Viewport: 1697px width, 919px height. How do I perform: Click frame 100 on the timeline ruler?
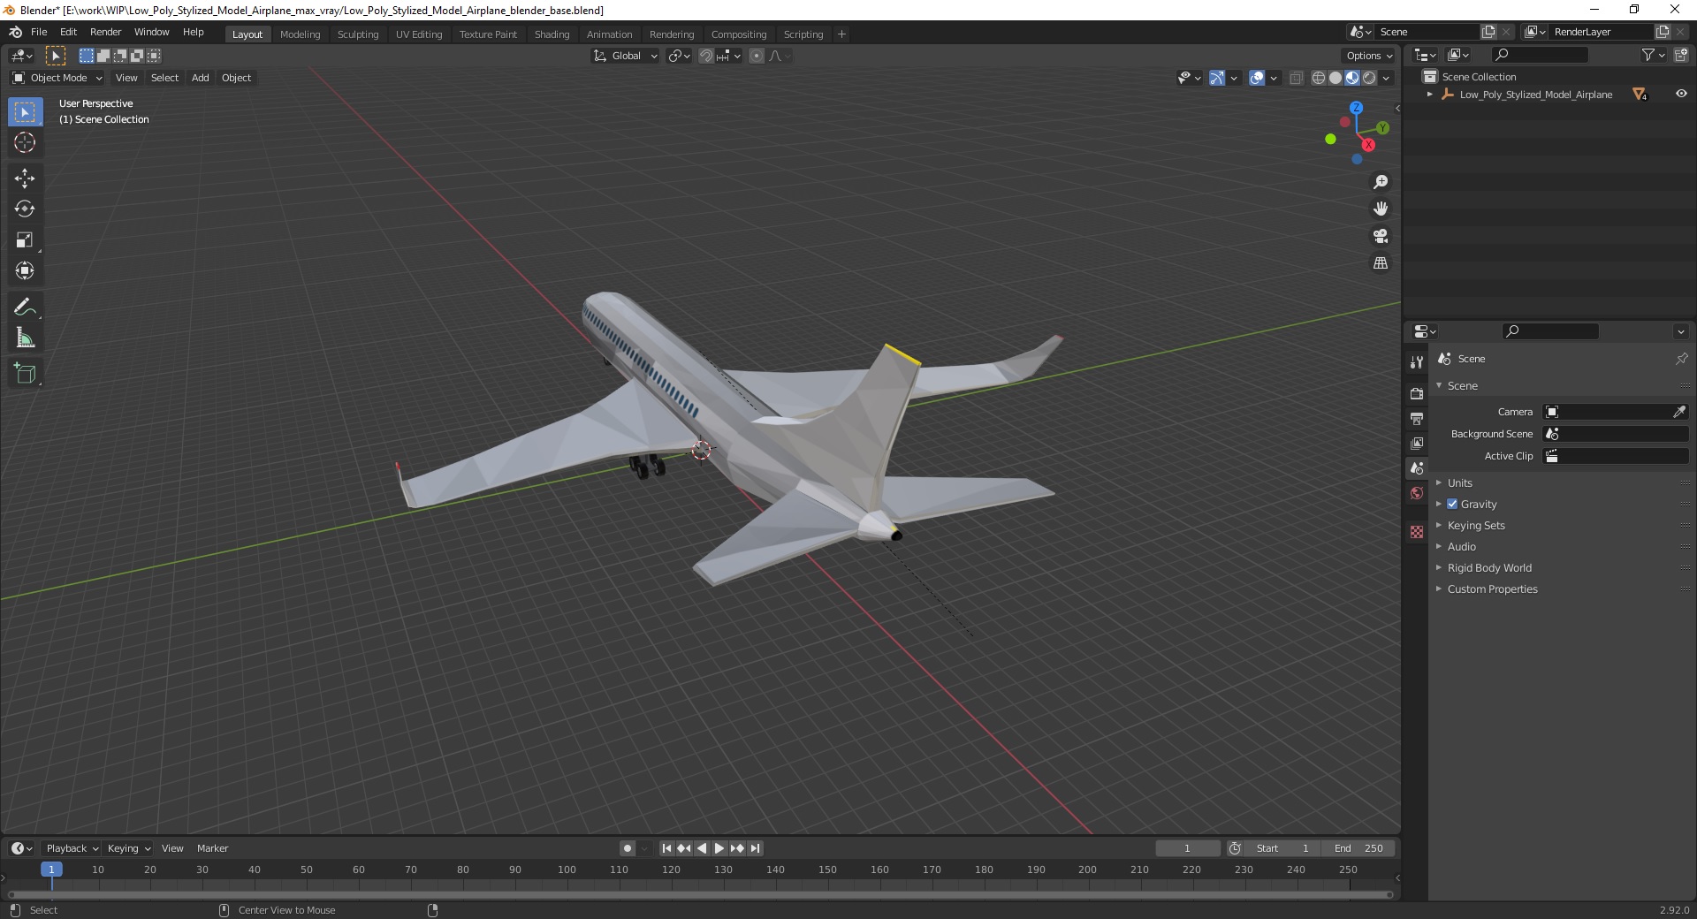(567, 870)
